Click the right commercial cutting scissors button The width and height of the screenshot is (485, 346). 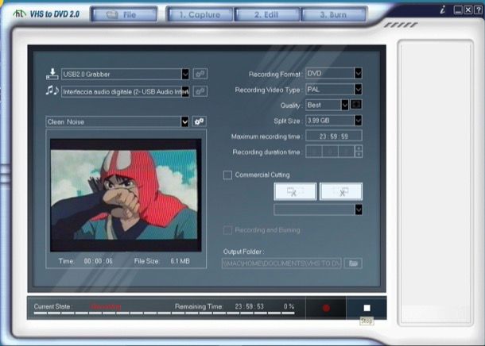(340, 191)
